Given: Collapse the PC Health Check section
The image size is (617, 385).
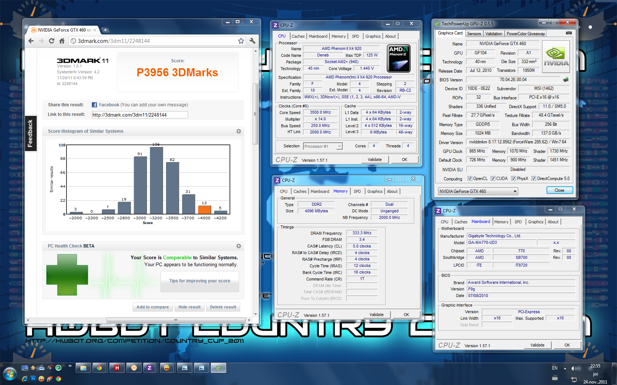Looking at the screenshot, I should click(239, 246).
